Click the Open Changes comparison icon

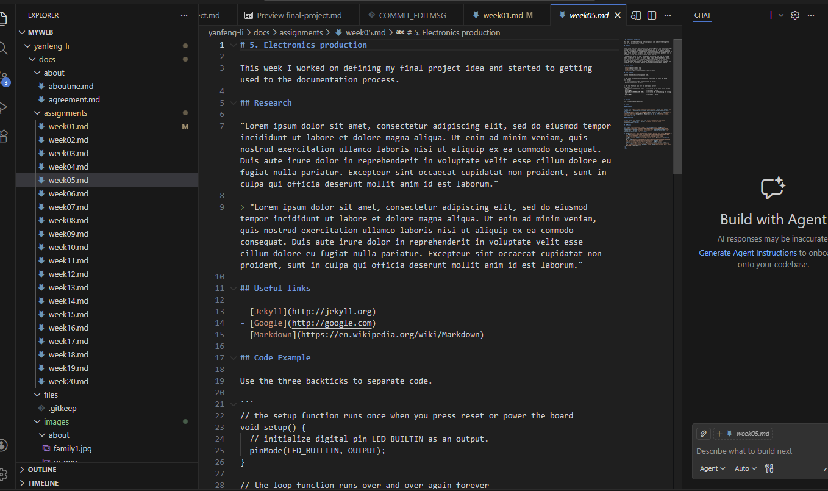(635, 15)
